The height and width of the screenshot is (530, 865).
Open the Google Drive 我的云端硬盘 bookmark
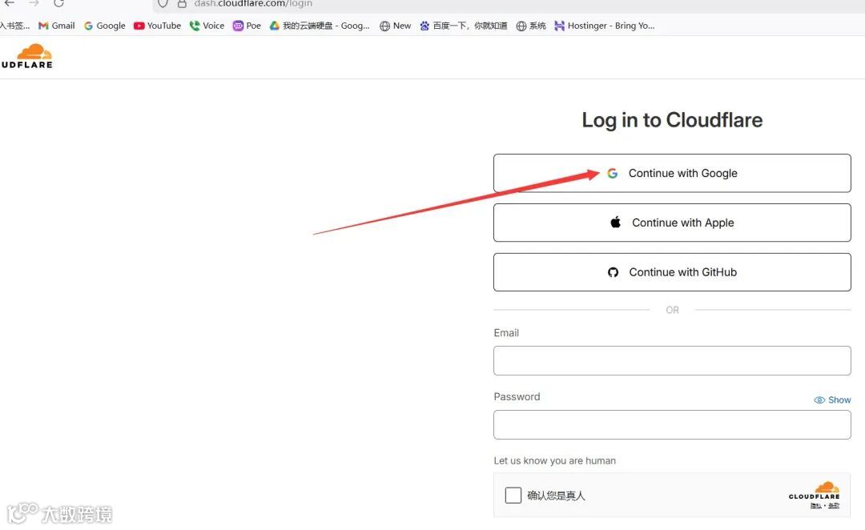point(320,26)
